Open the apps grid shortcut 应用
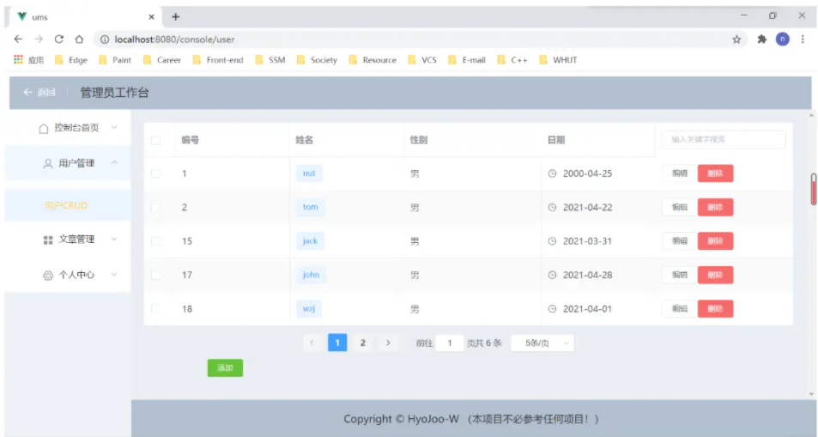This screenshot has width=818, height=437. coord(28,60)
